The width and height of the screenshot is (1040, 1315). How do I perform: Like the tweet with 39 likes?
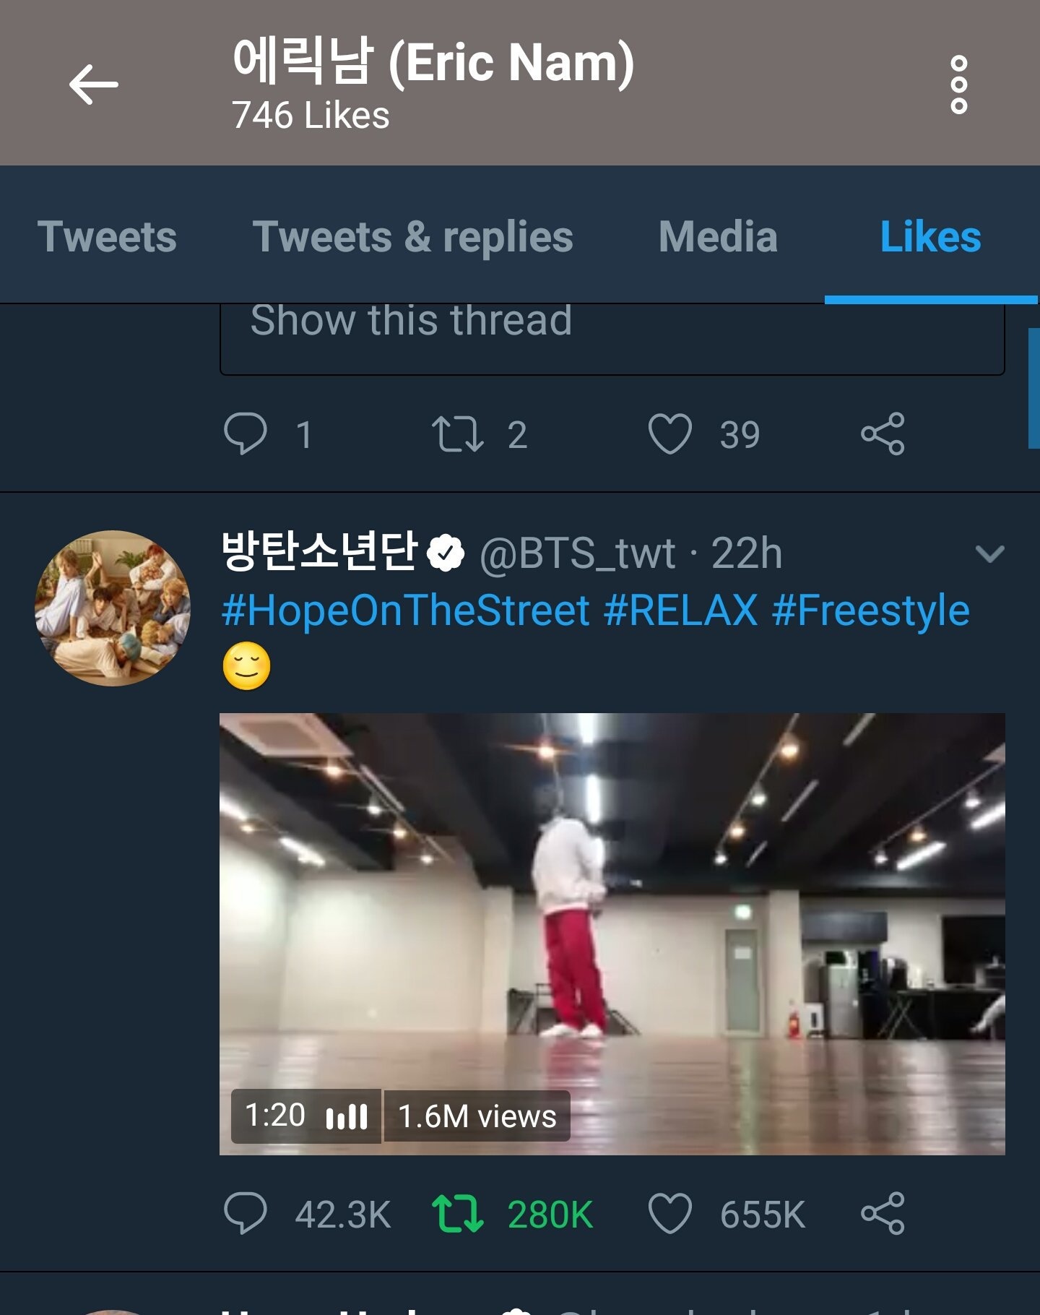pos(670,434)
